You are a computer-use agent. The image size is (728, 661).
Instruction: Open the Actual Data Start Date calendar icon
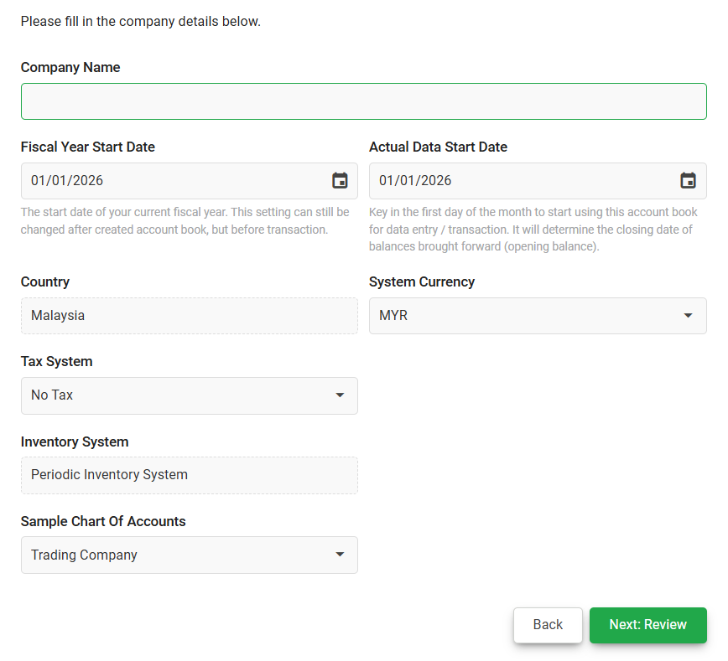(688, 180)
